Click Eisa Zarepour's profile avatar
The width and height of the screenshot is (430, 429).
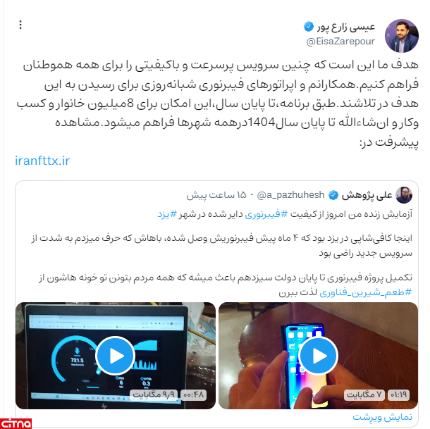click(402, 36)
